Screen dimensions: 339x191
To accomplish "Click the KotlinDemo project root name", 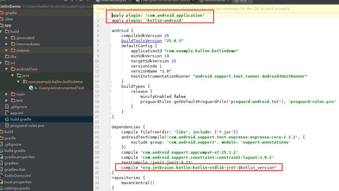I will 10,7.
